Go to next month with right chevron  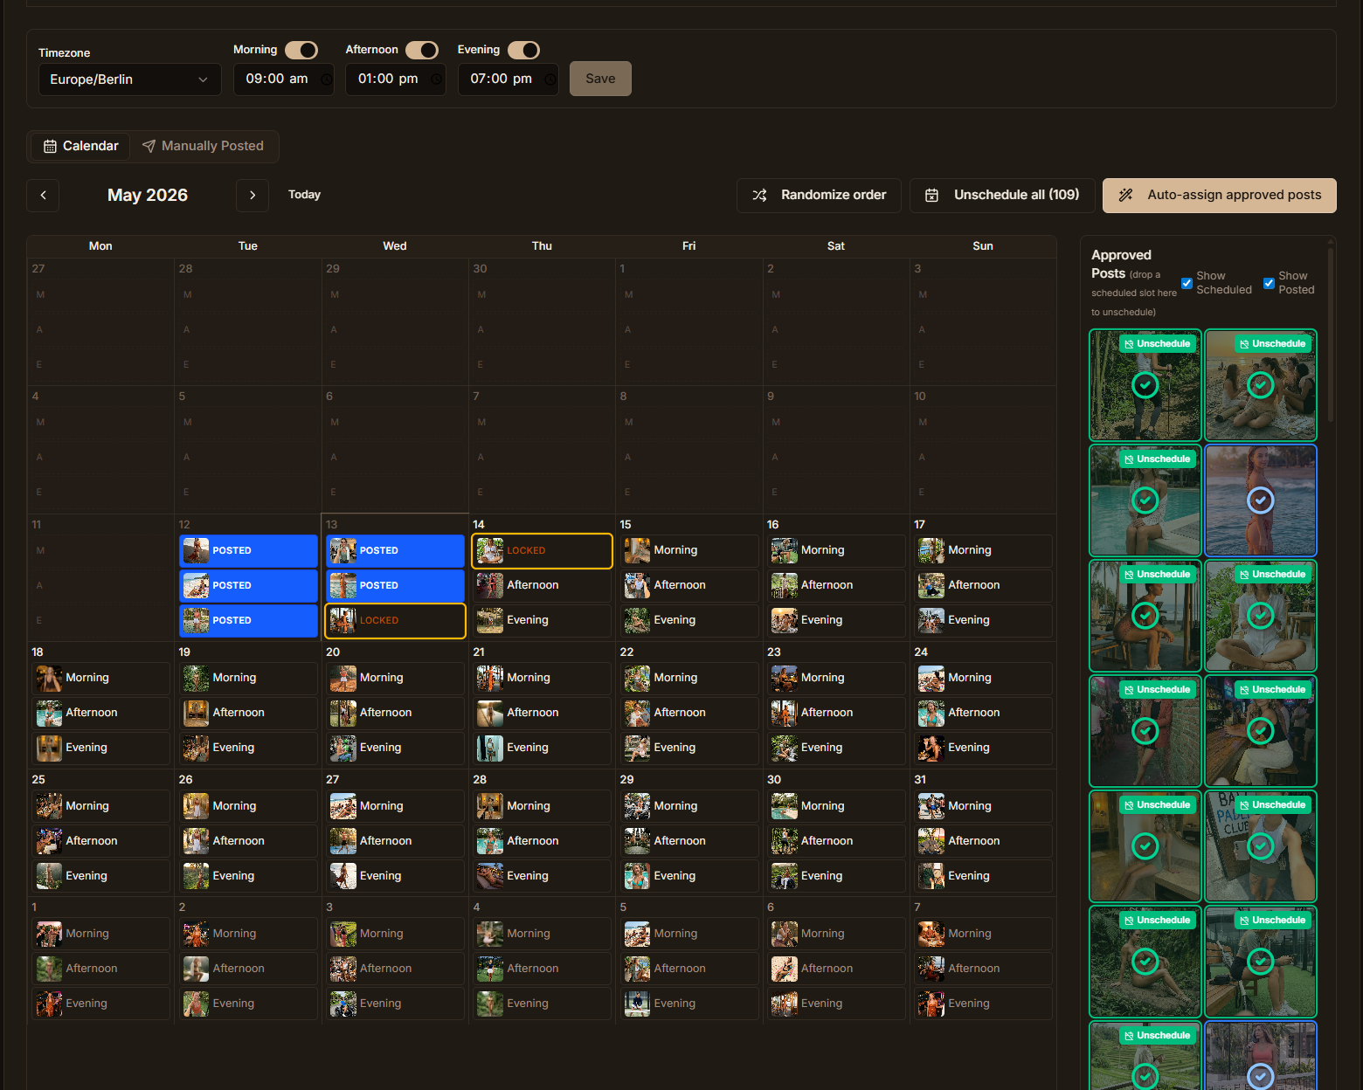253,196
